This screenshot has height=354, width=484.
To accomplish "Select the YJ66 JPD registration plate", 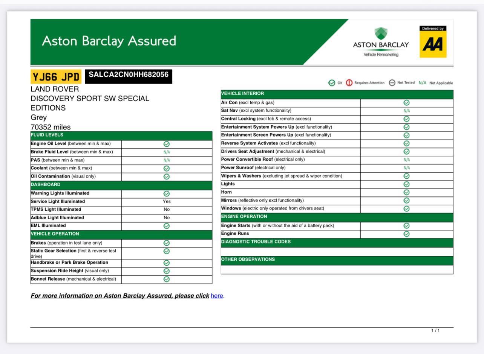I will point(56,77).
